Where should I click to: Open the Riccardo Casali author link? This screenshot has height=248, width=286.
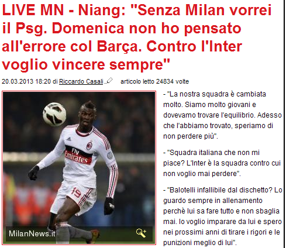[81, 81]
